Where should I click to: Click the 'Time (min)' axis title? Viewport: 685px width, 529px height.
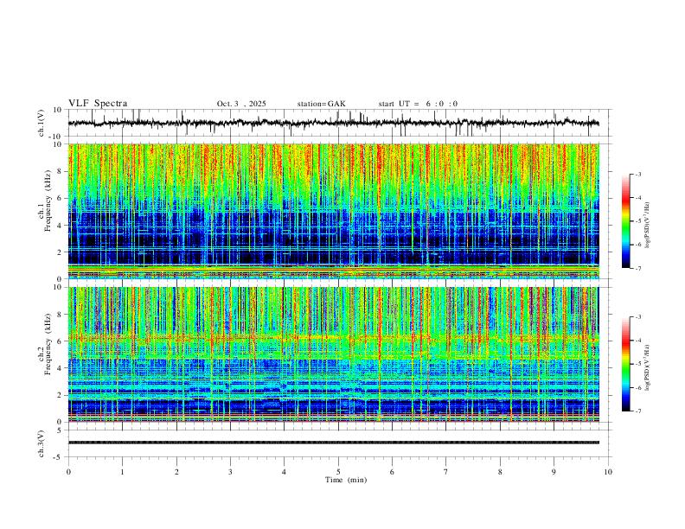coord(346,480)
